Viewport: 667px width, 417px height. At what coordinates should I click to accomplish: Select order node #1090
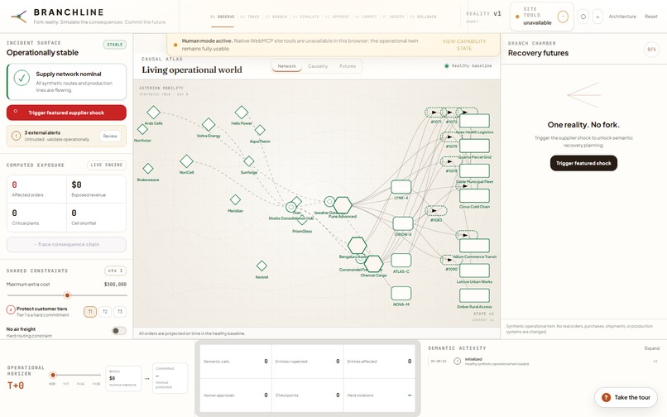tap(451, 260)
